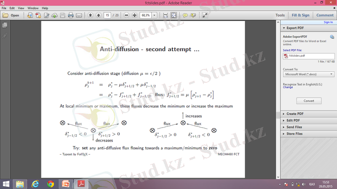Expand the Create PDF section
This screenshot has width=337, height=189.
pyautogui.click(x=309, y=114)
